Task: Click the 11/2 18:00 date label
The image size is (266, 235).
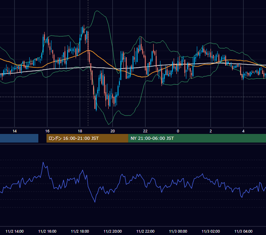Action: [x=80, y=231]
